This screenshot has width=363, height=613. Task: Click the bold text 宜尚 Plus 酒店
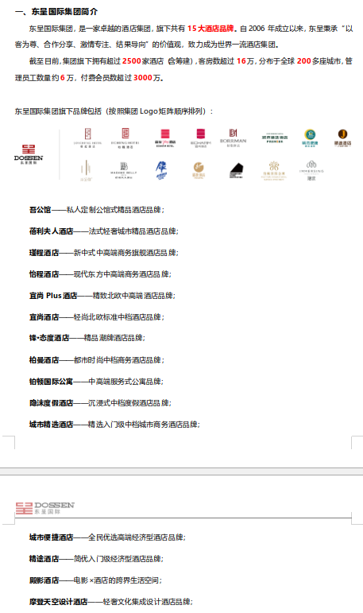53,296
